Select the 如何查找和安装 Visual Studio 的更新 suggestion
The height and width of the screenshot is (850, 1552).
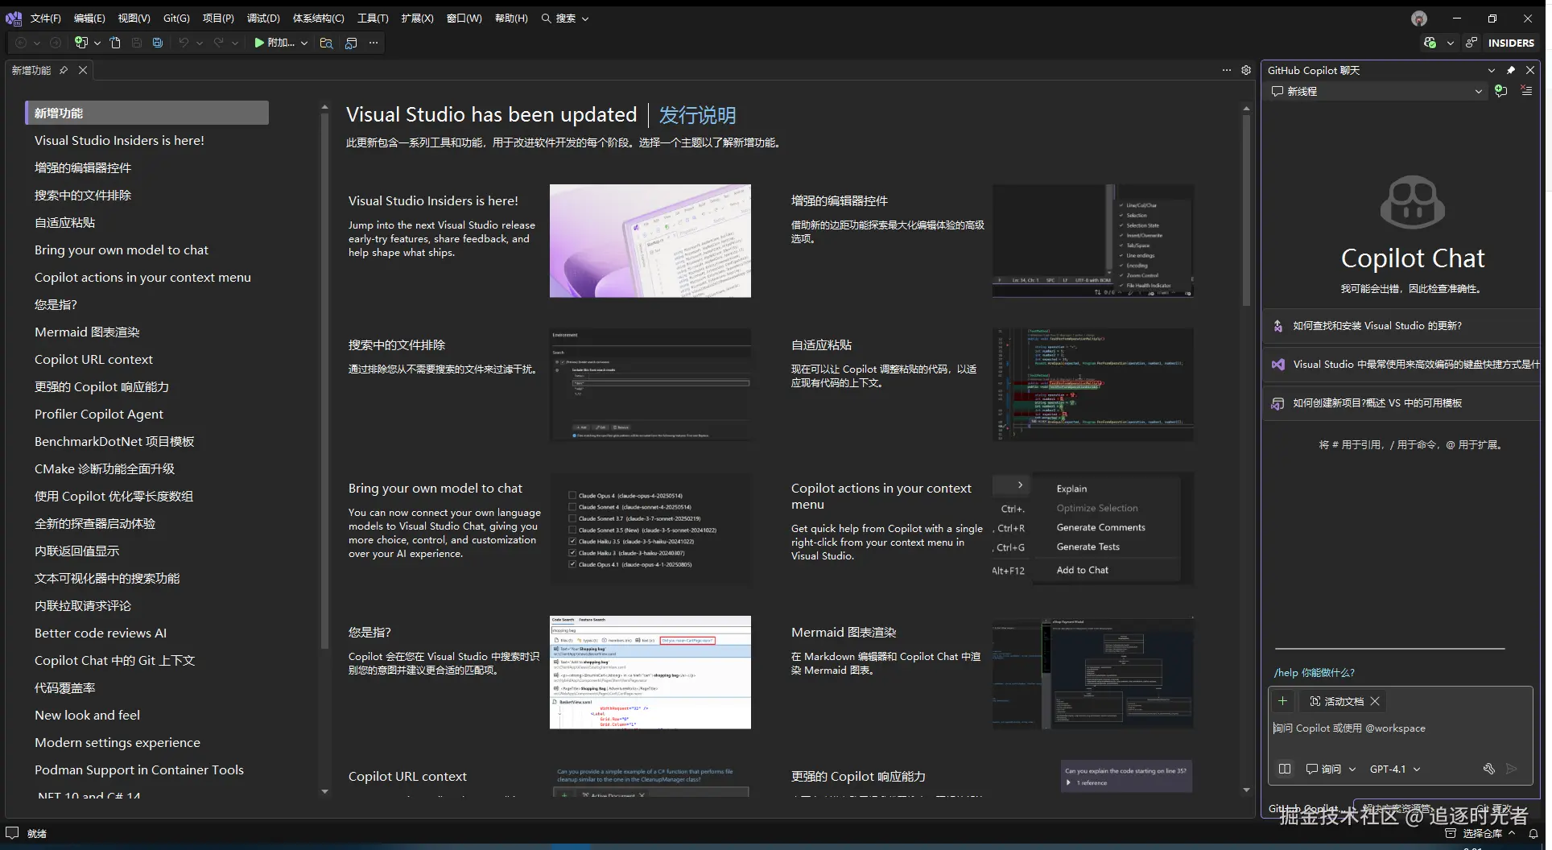[1401, 326]
